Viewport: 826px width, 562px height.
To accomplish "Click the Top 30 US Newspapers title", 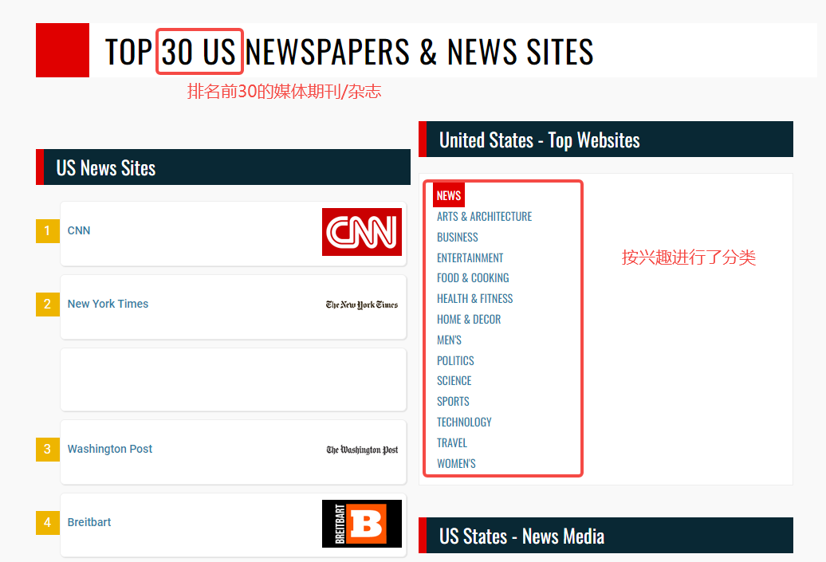I will tap(349, 52).
